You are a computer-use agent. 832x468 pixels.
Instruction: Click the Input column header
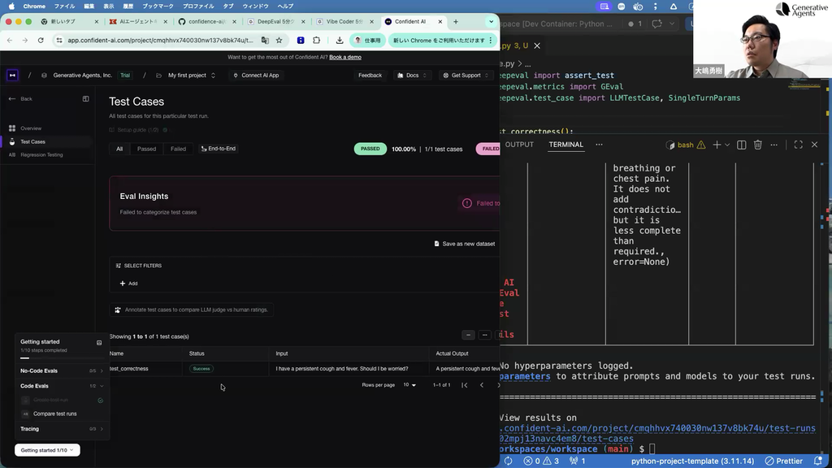pos(282,353)
